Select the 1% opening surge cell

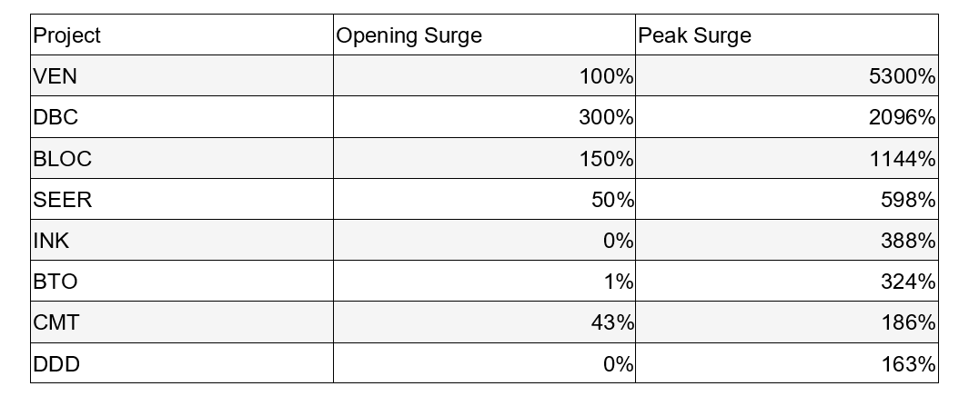click(484, 282)
